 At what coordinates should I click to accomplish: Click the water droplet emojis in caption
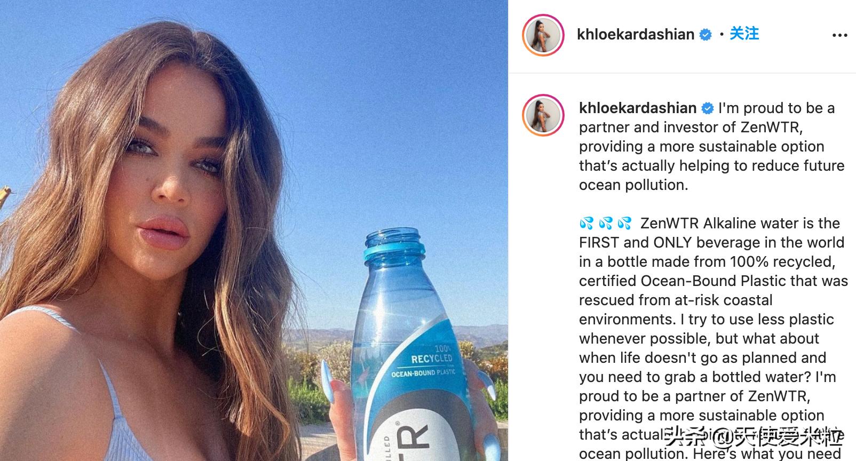click(605, 223)
